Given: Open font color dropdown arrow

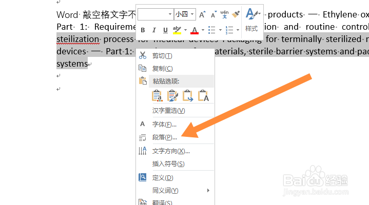Looking at the screenshot, I should click(203, 30).
